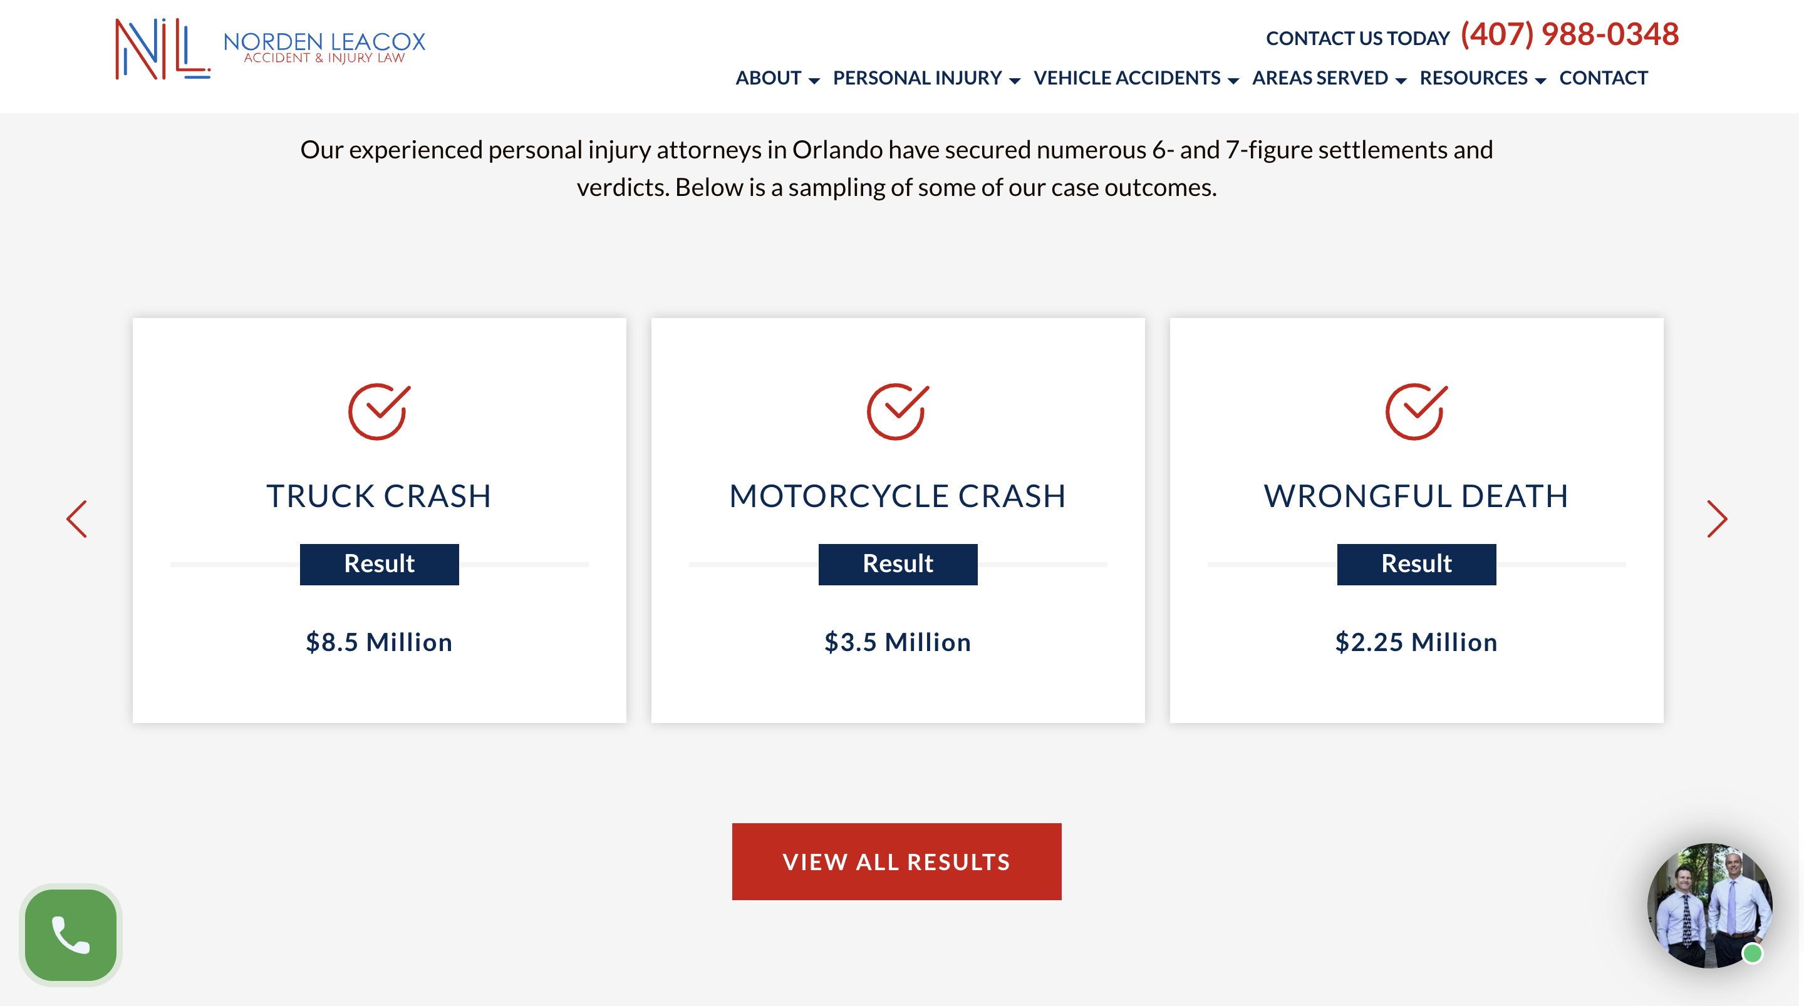Screen dimensions: 1804x1006
Task: Click the $2.25 Million wrongful death result
Action: click(x=1416, y=642)
